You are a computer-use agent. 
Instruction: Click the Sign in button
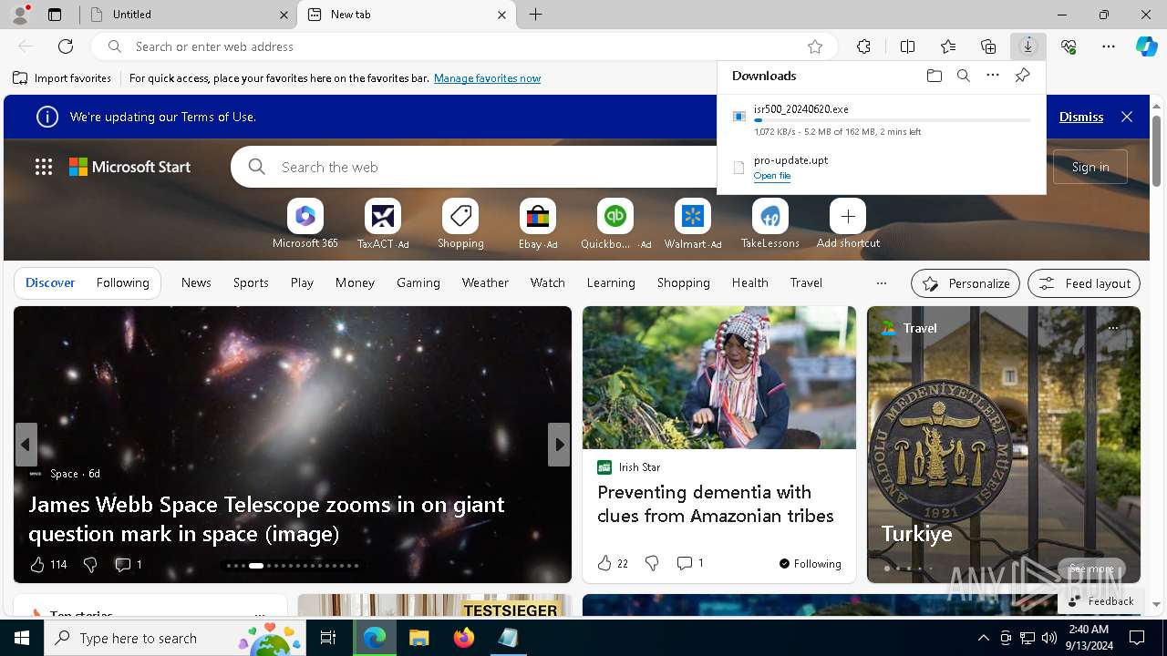1090,167
